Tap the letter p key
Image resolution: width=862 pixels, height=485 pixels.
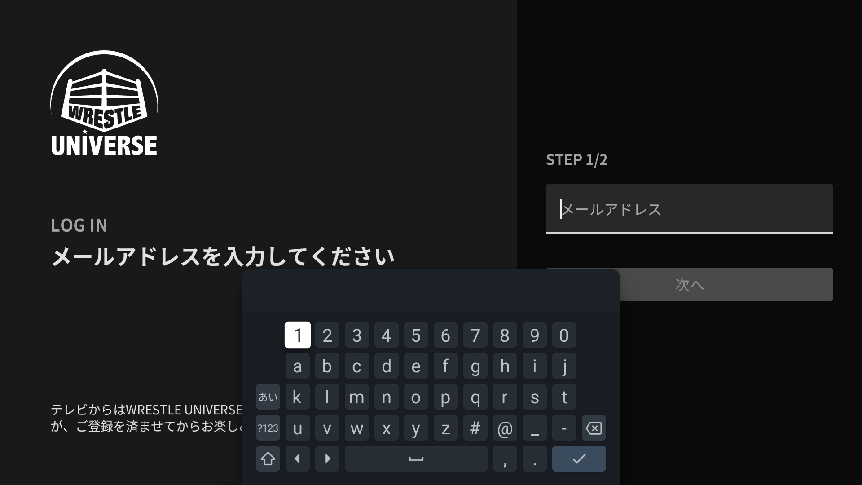pyautogui.click(x=445, y=397)
